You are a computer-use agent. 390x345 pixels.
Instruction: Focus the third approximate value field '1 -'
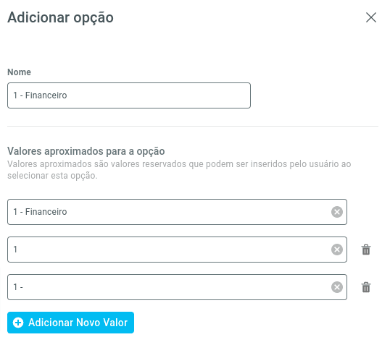[177, 287]
